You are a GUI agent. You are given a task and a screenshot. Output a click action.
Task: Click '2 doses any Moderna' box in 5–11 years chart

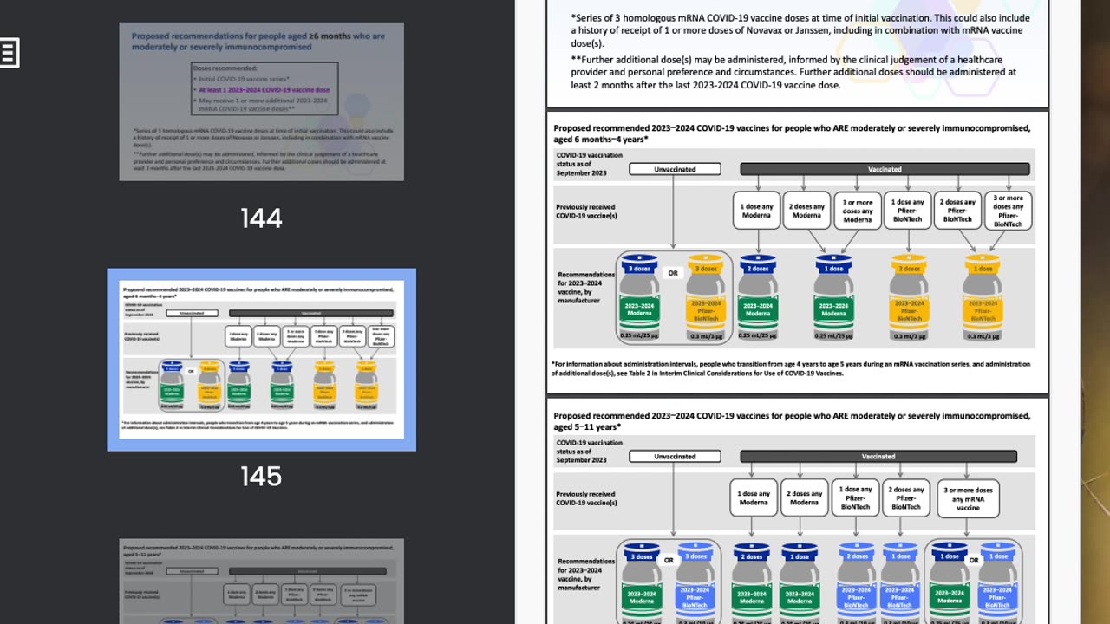(804, 498)
